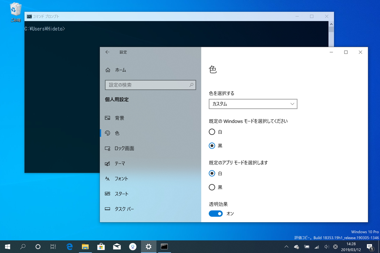Select the 色 (Colors) palette icon
The image size is (380, 253).
coord(107,133)
